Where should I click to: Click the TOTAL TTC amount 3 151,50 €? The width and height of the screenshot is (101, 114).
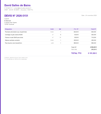pyautogui.click(x=92, y=53)
